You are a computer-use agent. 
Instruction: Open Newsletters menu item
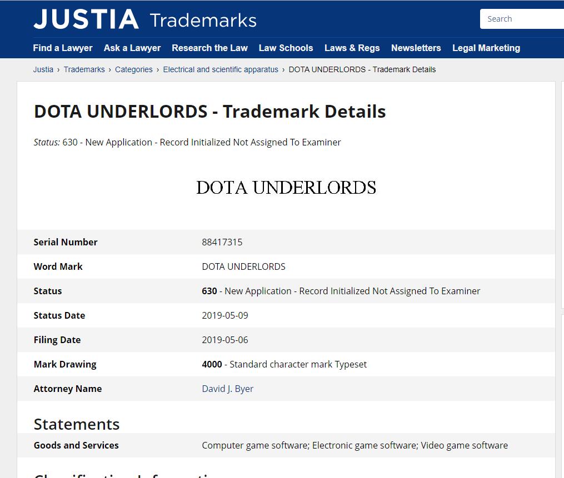click(416, 48)
